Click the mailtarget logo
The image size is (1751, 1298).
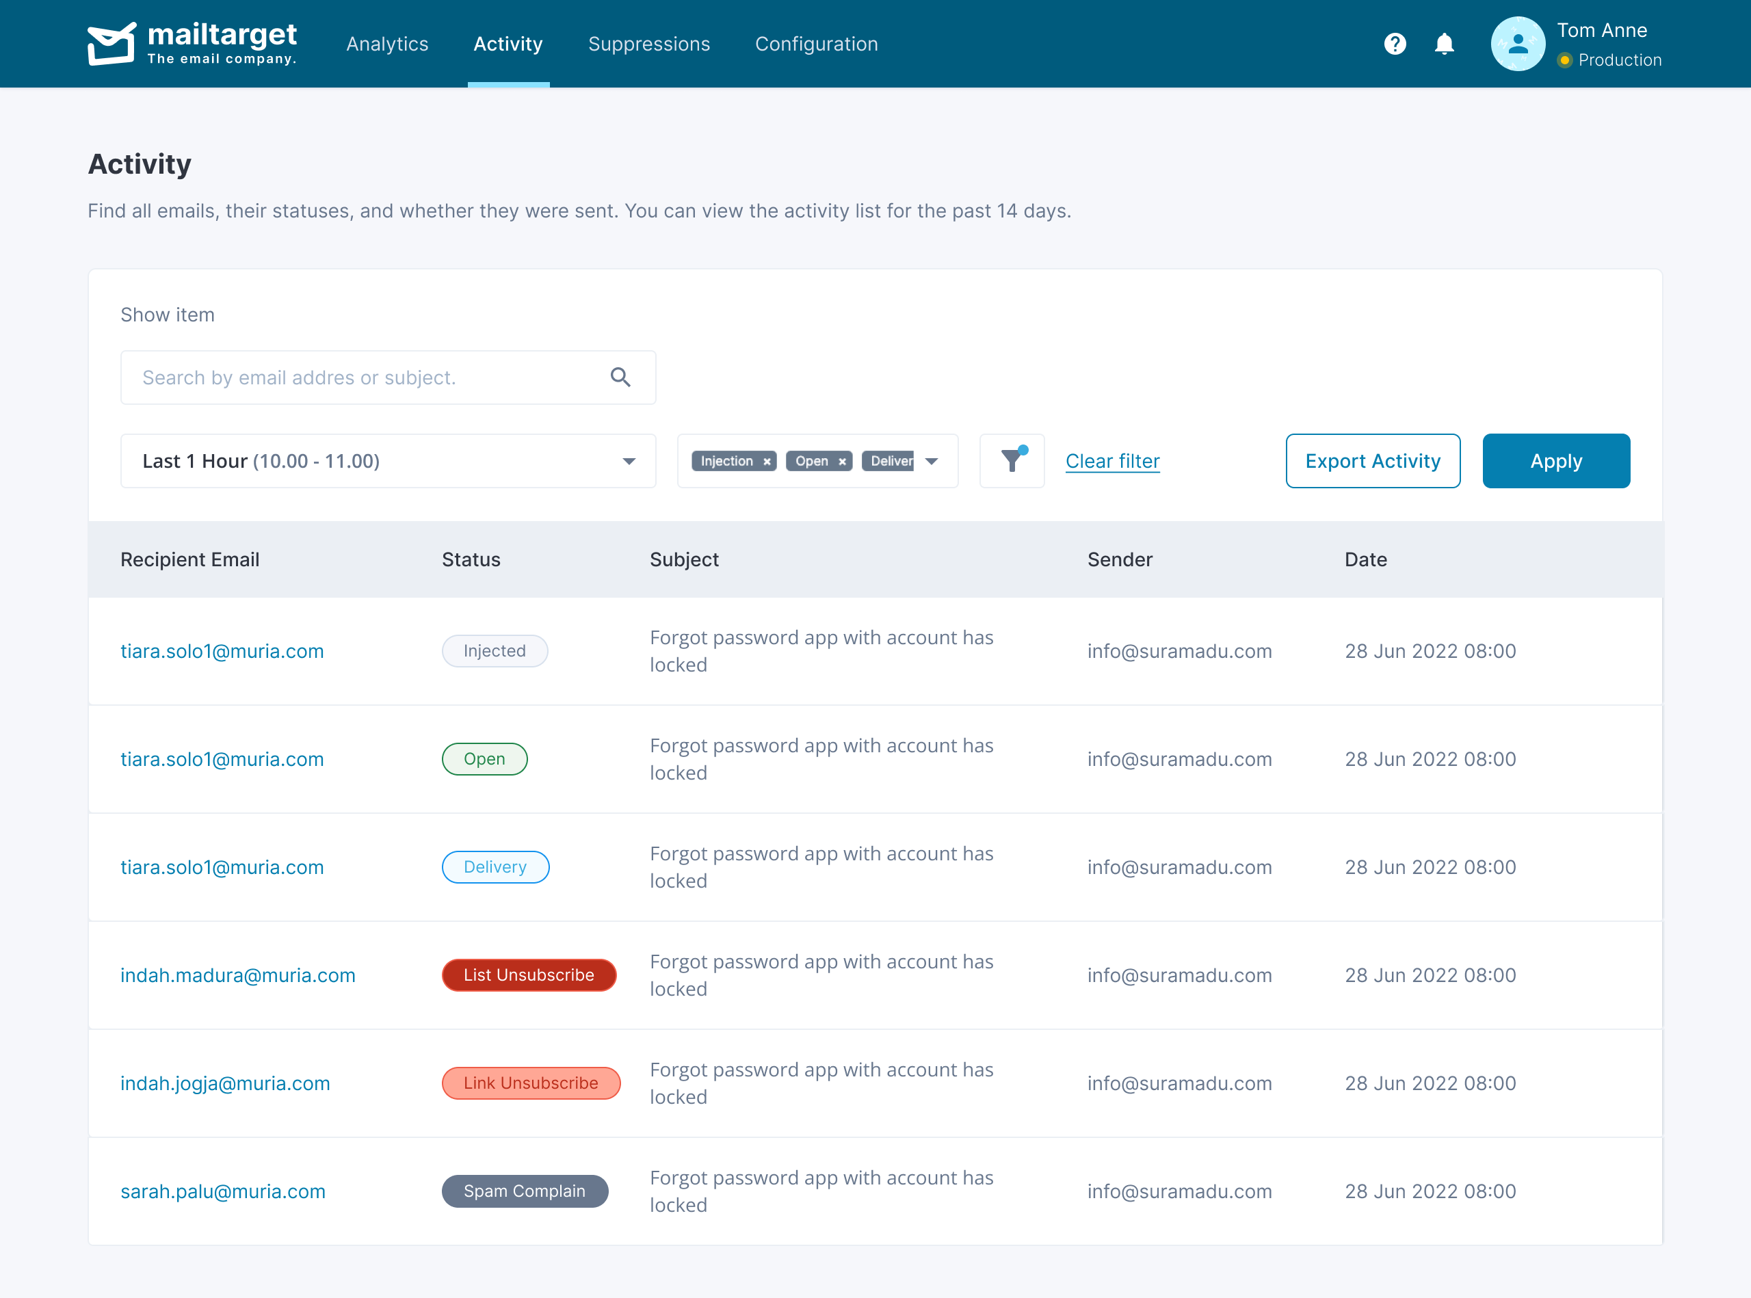[192, 44]
